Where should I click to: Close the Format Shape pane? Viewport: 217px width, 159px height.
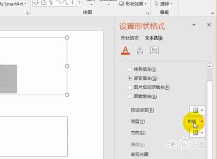click(x=209, y=25)
